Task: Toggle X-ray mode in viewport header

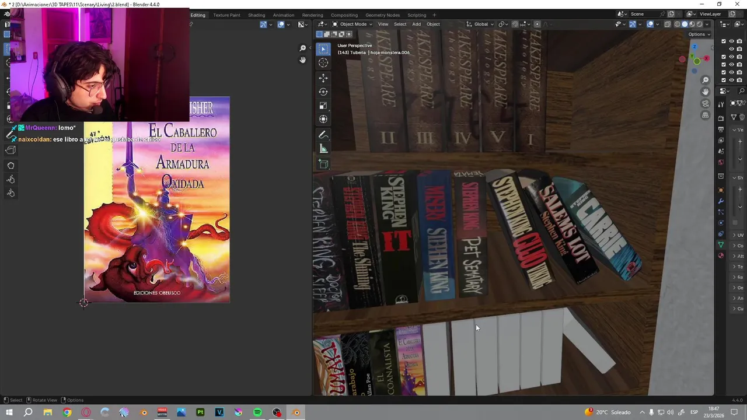Action: tap(668, 24)
